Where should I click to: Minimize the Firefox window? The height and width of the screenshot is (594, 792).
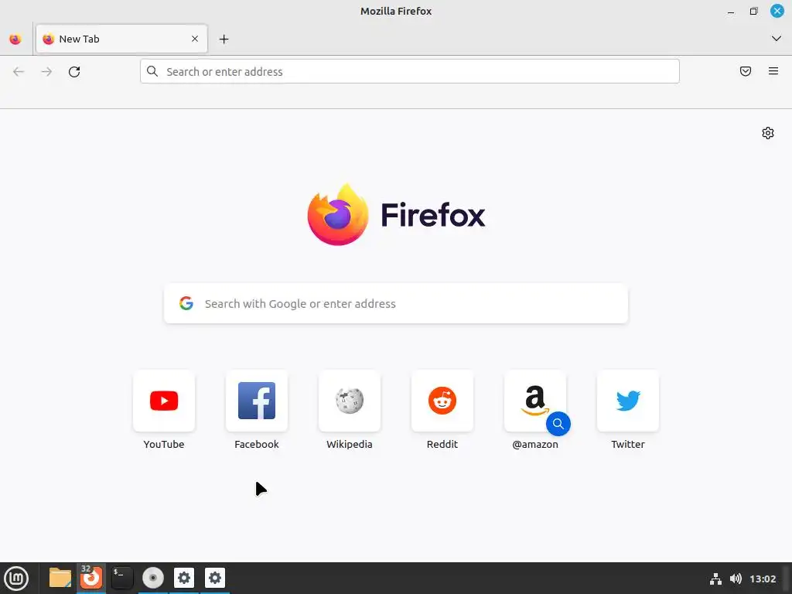point(731,11)
